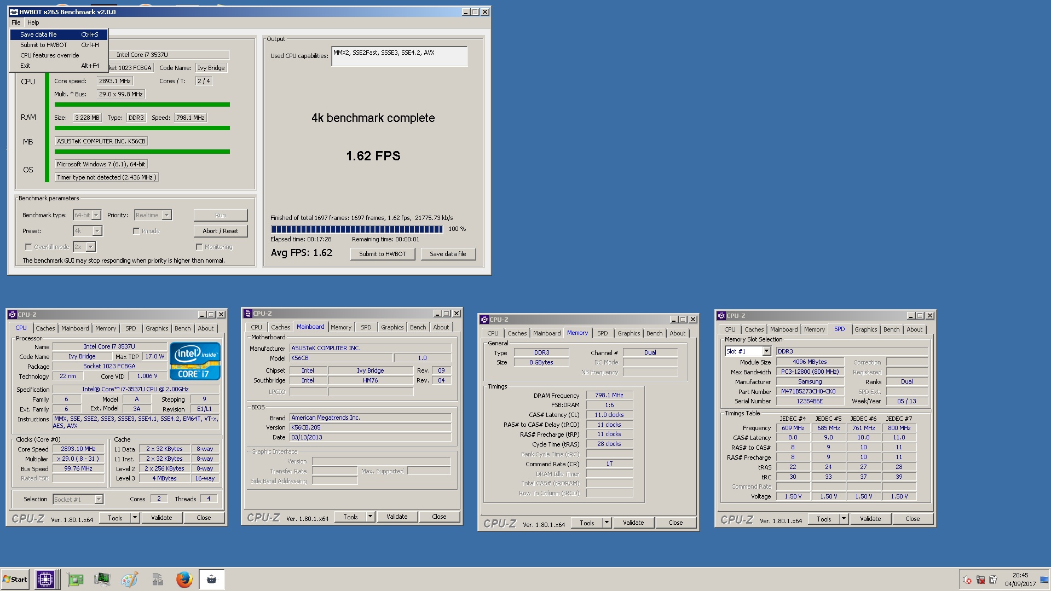Click the muted volume tray icon
This screenshot has height=591, width=1051.
pyautogui.click(x=967, y=580)
